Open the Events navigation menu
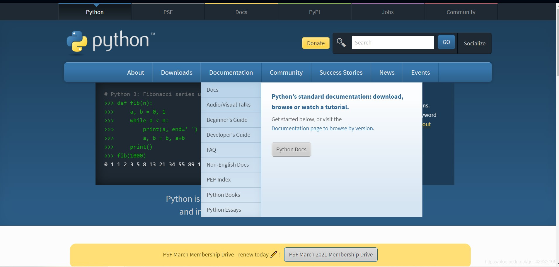Viewport: 559px width, 267px height. (x=420, y=72)
